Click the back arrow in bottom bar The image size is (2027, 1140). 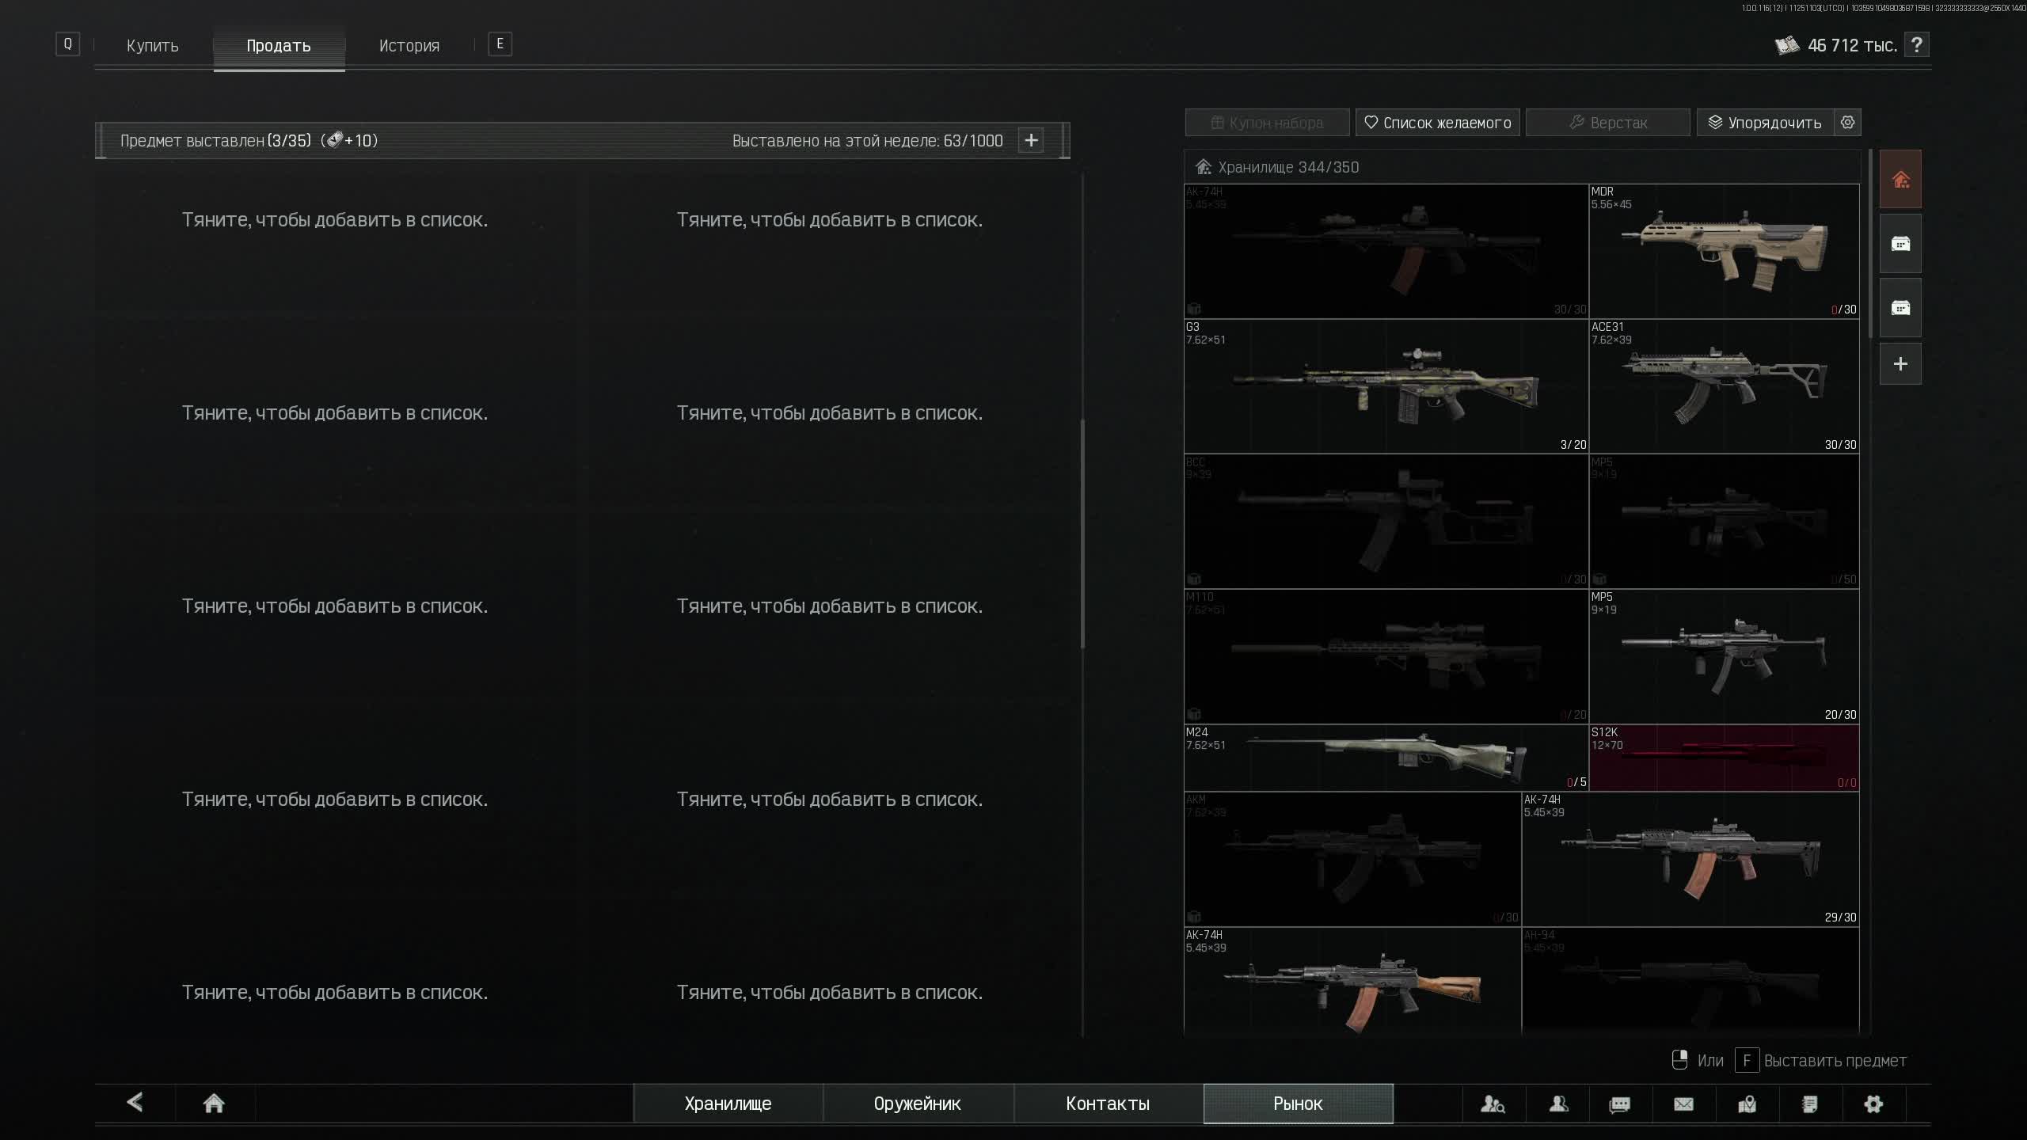[x=135, y=1102]
